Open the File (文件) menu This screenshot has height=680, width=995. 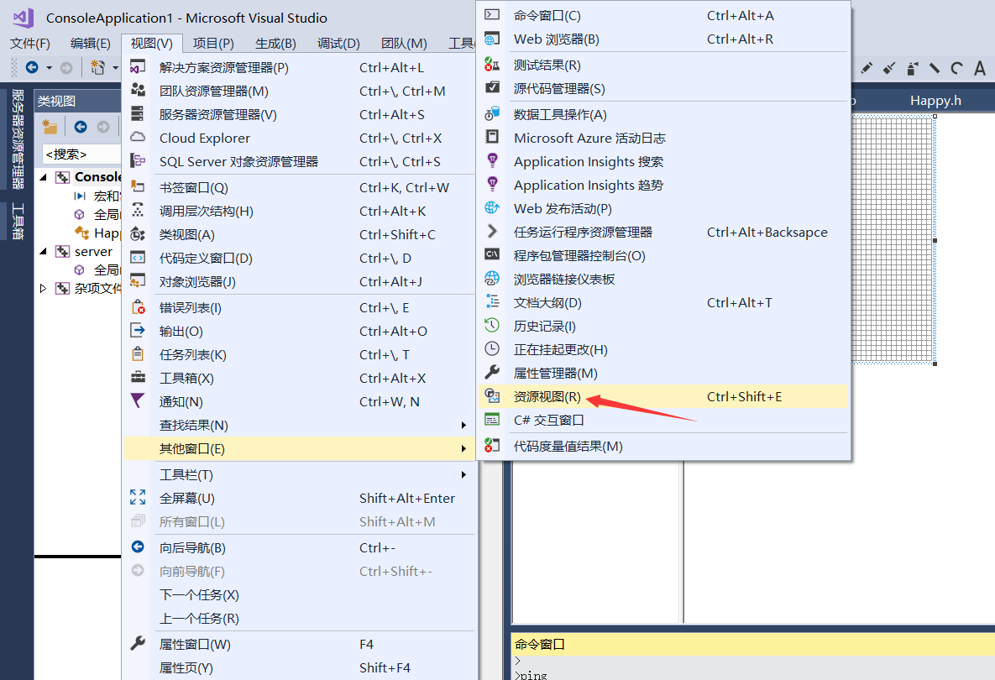[x=30, y=43]
